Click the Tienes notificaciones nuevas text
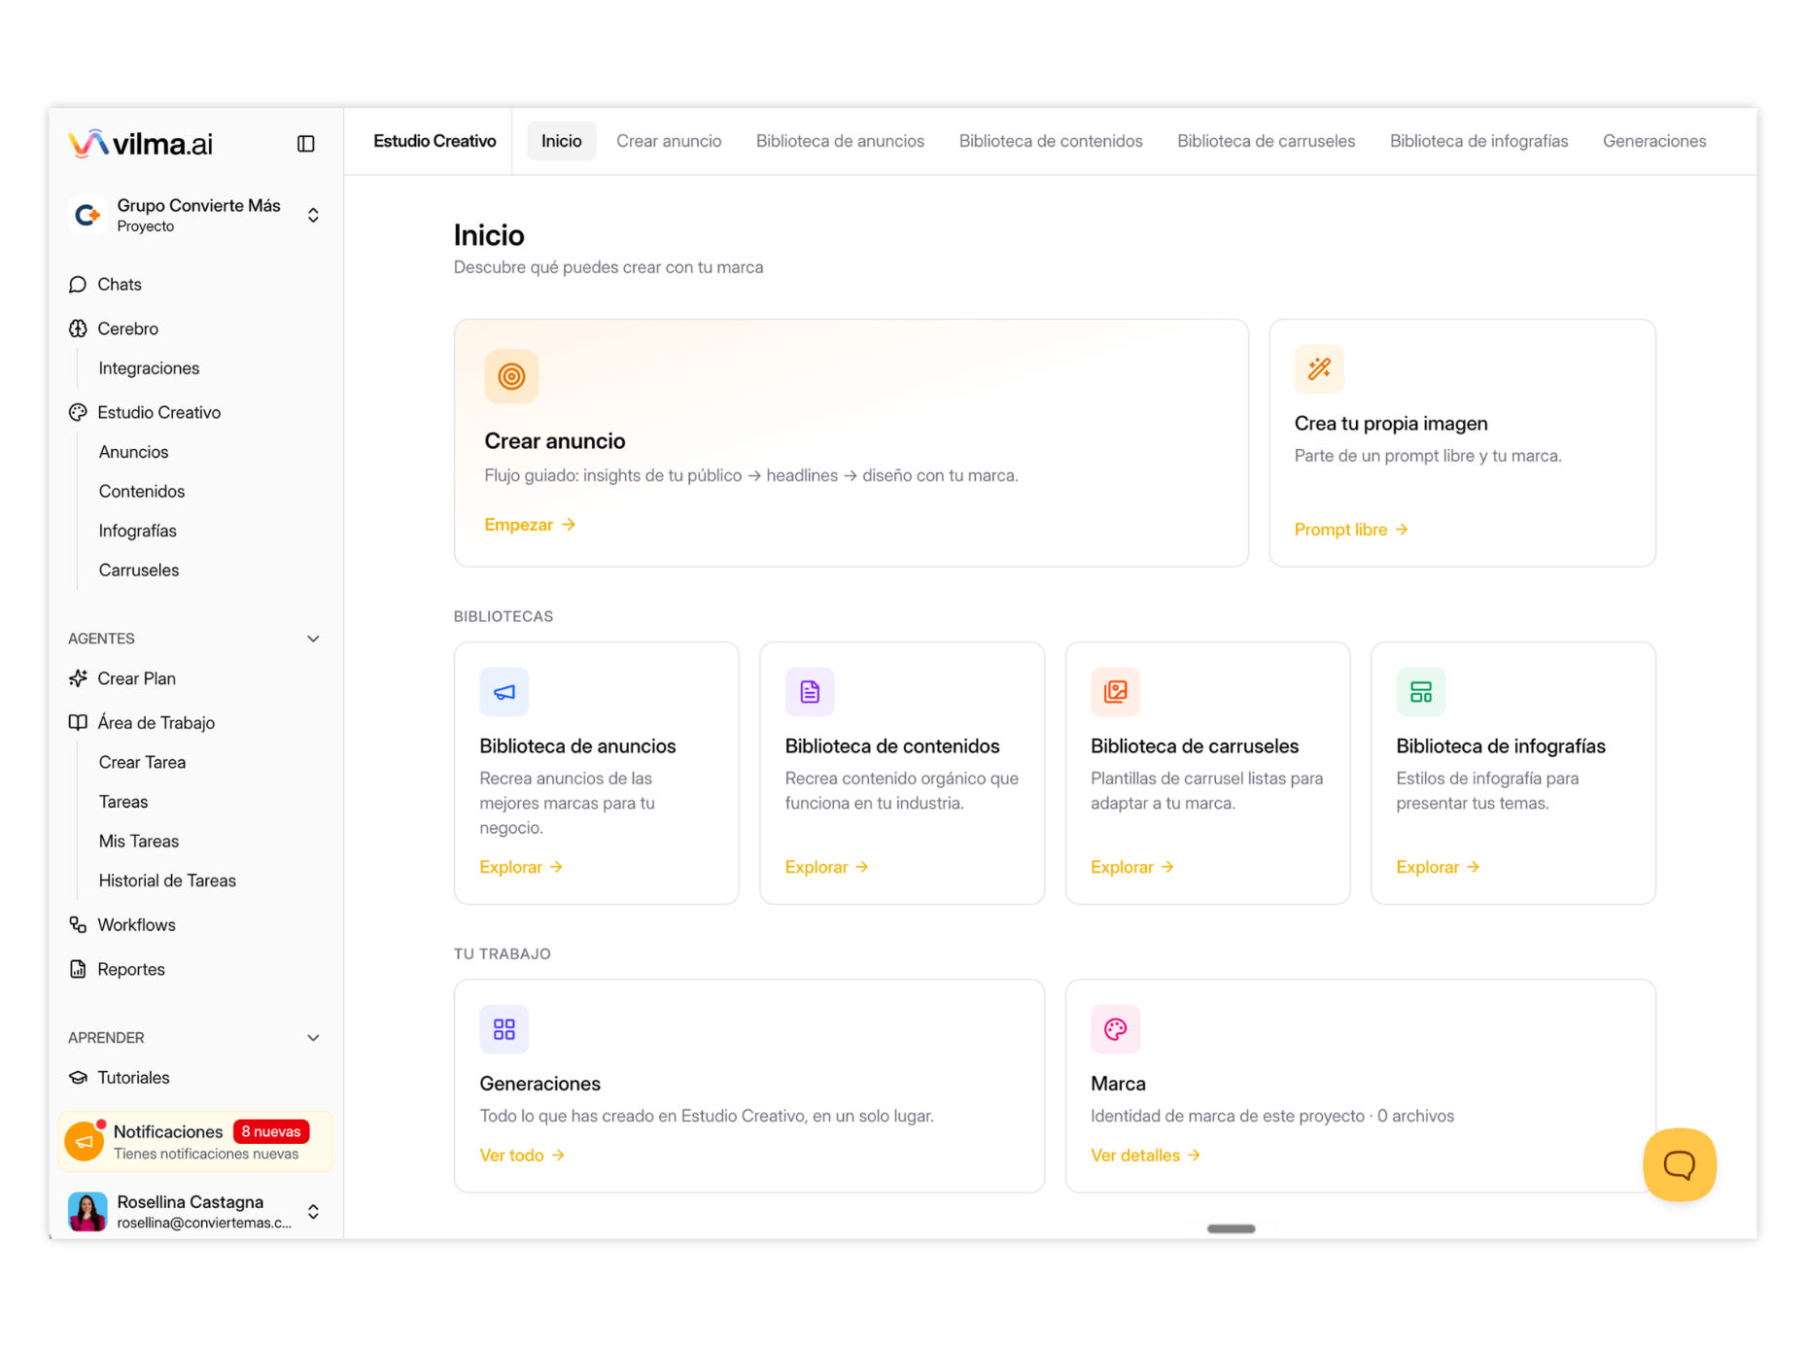The image size is (1807, 1348). point(206,1154)
